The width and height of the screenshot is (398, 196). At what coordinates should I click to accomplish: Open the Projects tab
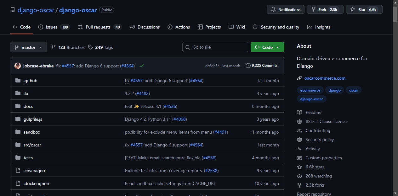click(209, 27)
